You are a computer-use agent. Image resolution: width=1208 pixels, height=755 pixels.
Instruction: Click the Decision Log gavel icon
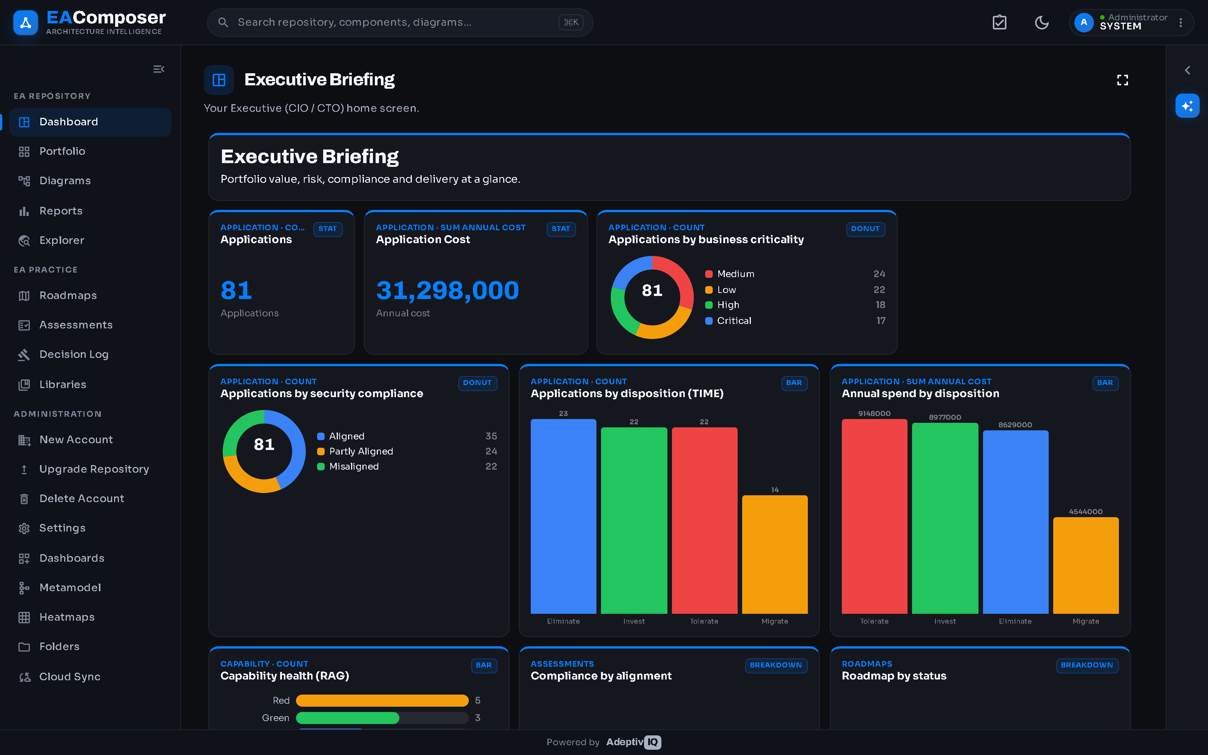[24, 354]
